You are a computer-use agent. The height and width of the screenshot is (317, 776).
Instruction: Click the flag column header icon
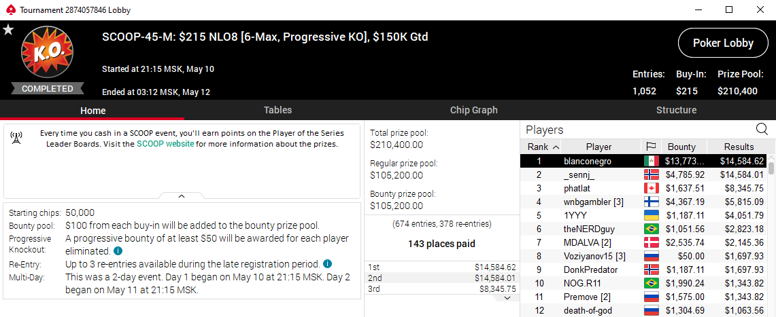[x=650, y=147]
